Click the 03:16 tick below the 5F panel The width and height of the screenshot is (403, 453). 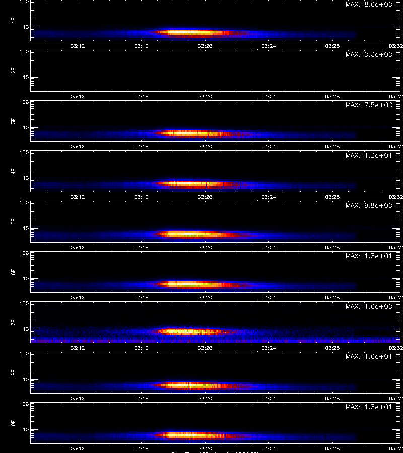141,247
